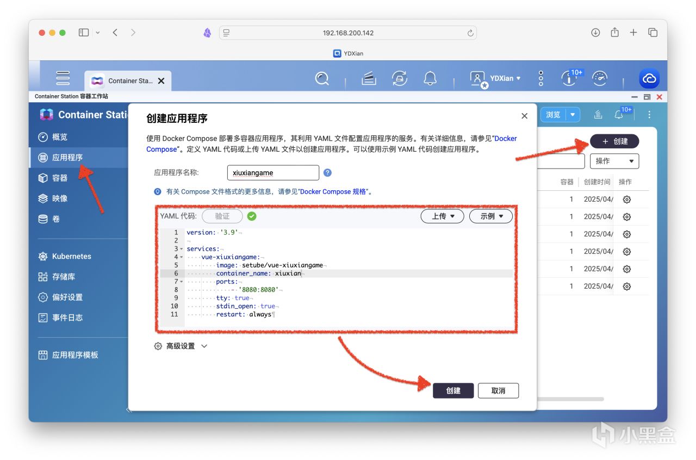Open the vertical three-dot options in the QTS bar

(540, 78)
